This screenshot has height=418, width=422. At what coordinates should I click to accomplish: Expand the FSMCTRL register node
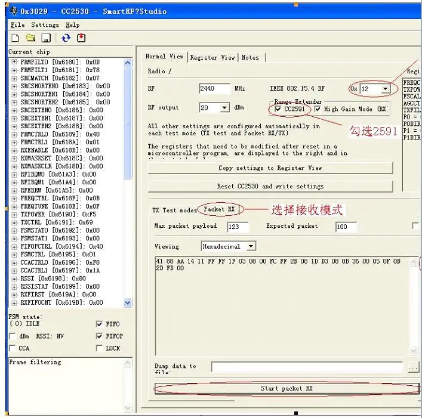coord(14,254)
